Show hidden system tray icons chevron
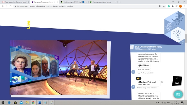Viewport: 187px width, 105px height. (x=156, y=102)
